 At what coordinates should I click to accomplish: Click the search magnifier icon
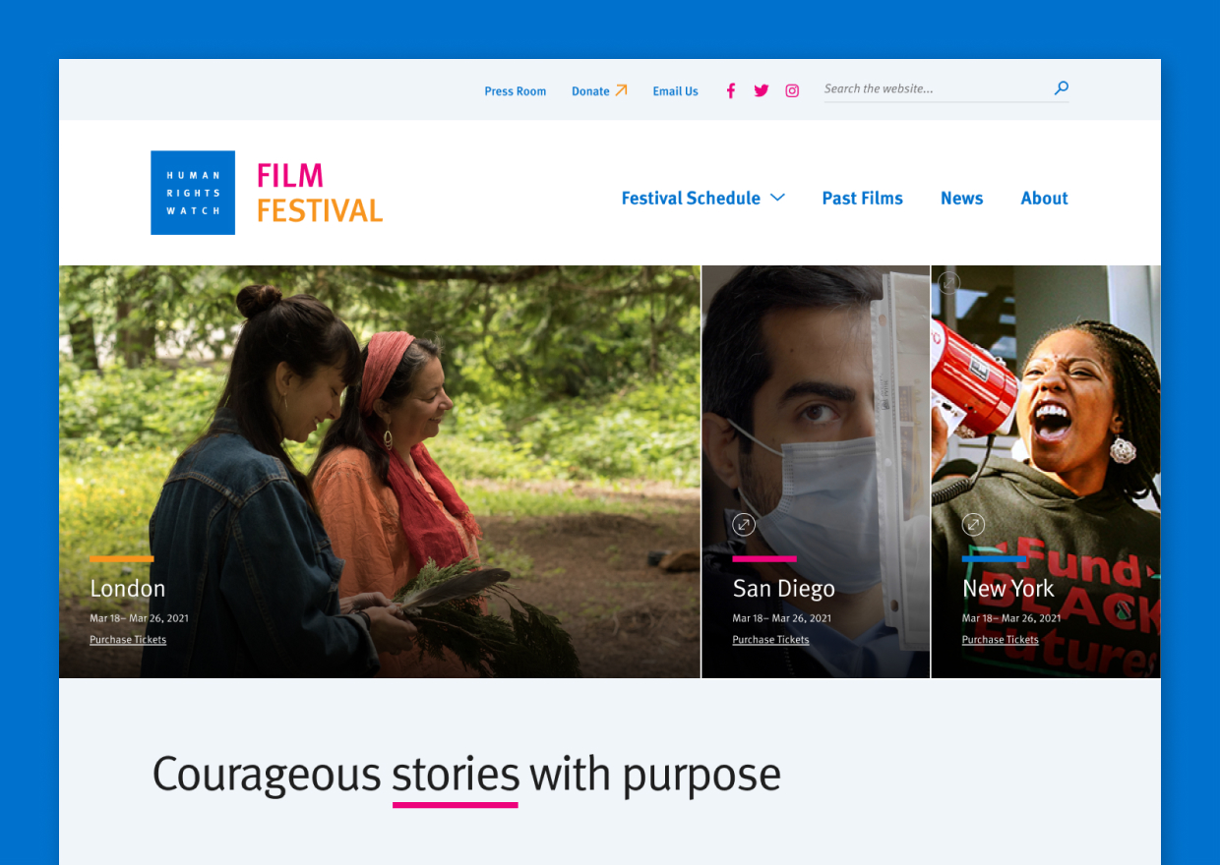(1062, 88)
